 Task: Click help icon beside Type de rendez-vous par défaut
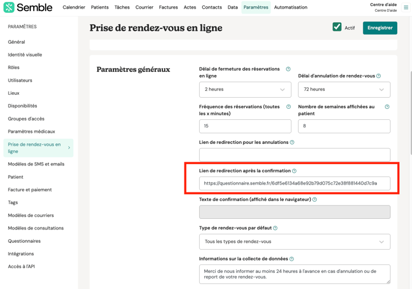tap(275, 228)
